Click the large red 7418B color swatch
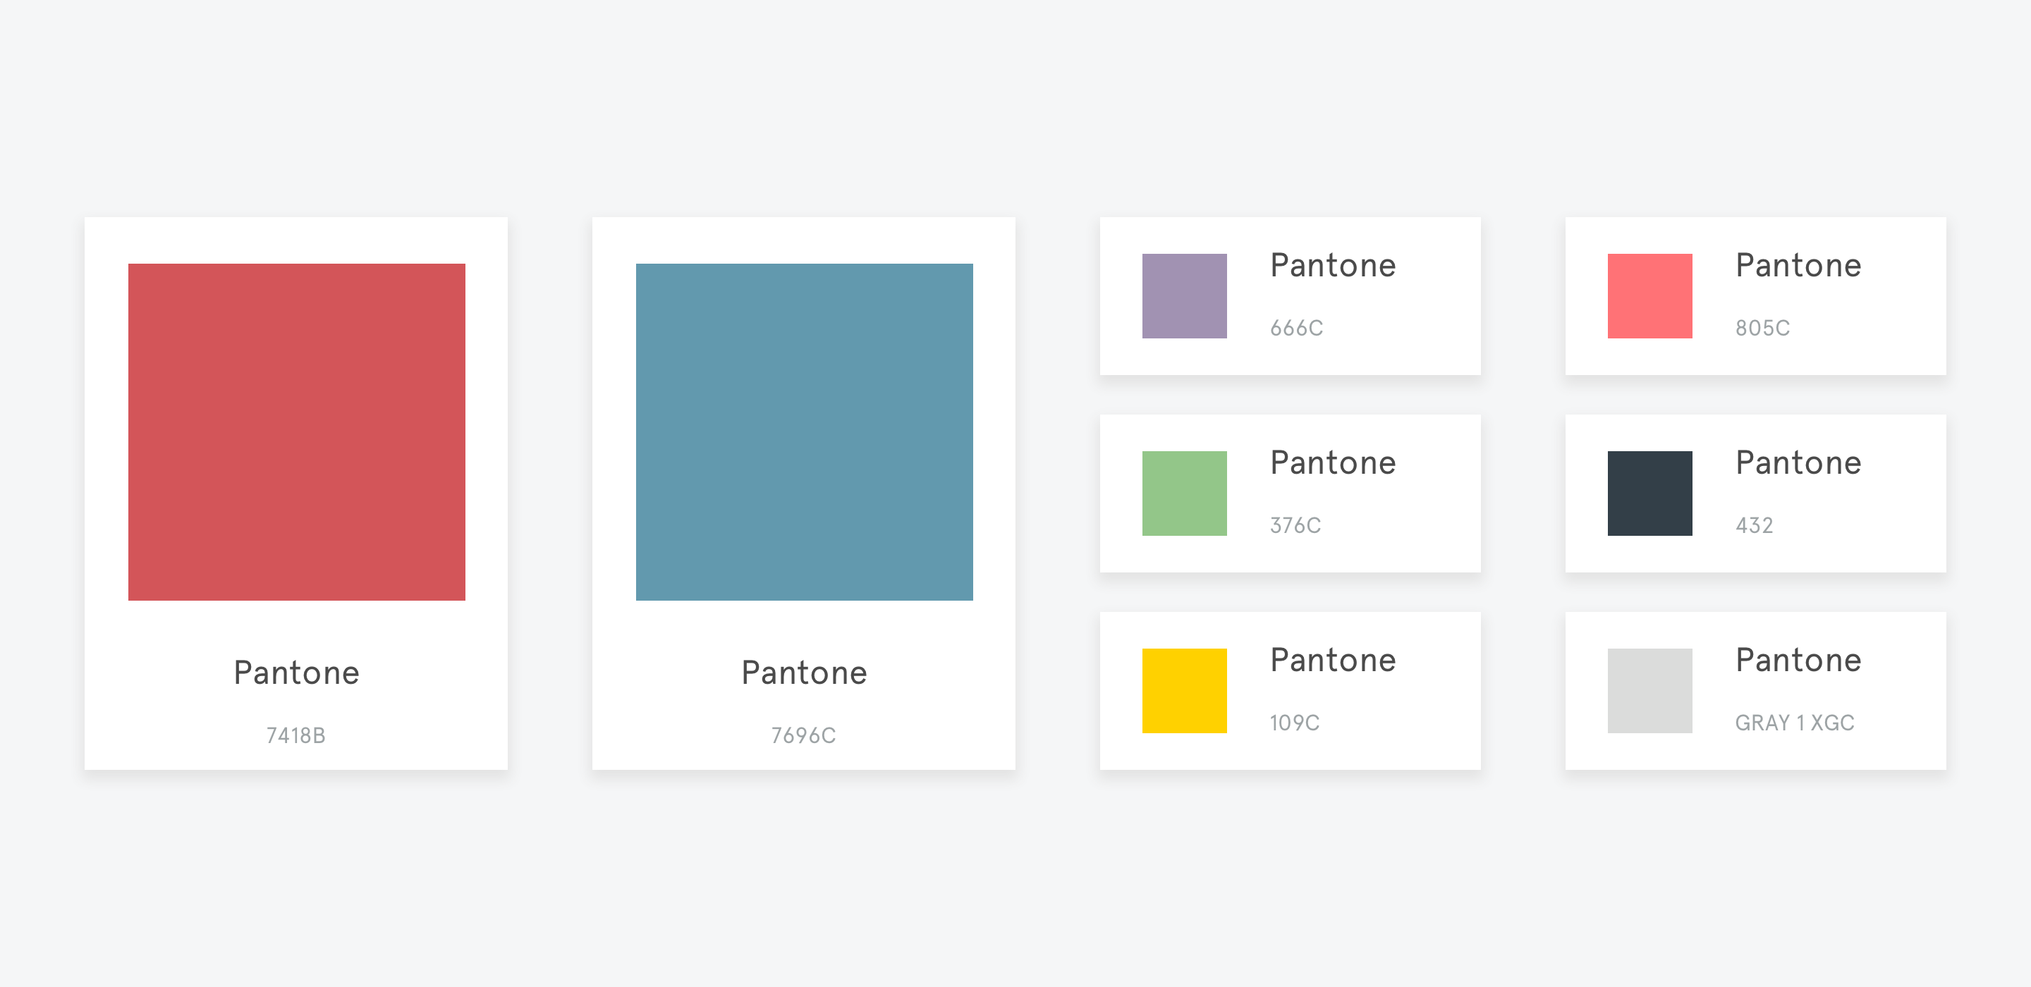 pyautogui.click(x=296, y=432)
